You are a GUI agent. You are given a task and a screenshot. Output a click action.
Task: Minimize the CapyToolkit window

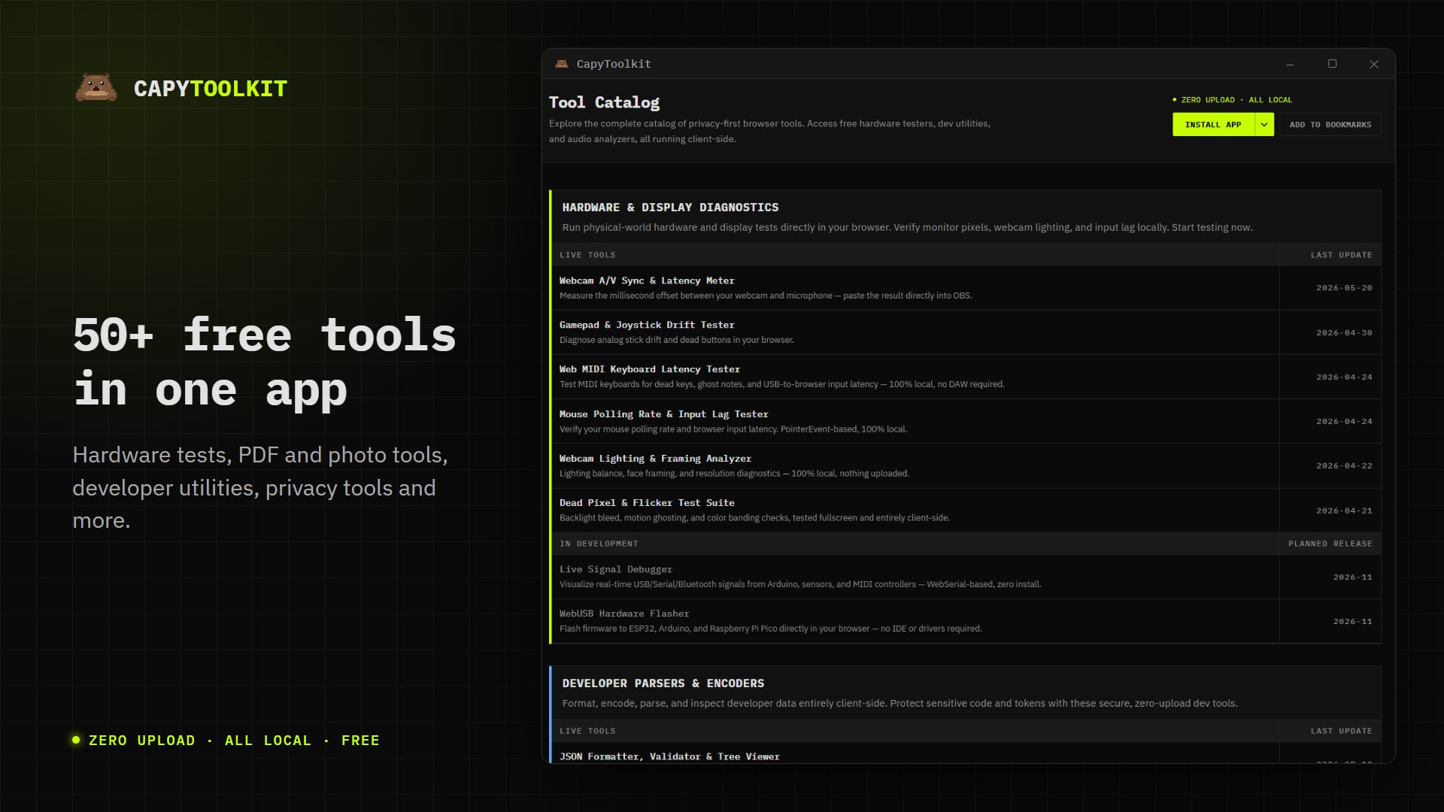click(1290, 65)
